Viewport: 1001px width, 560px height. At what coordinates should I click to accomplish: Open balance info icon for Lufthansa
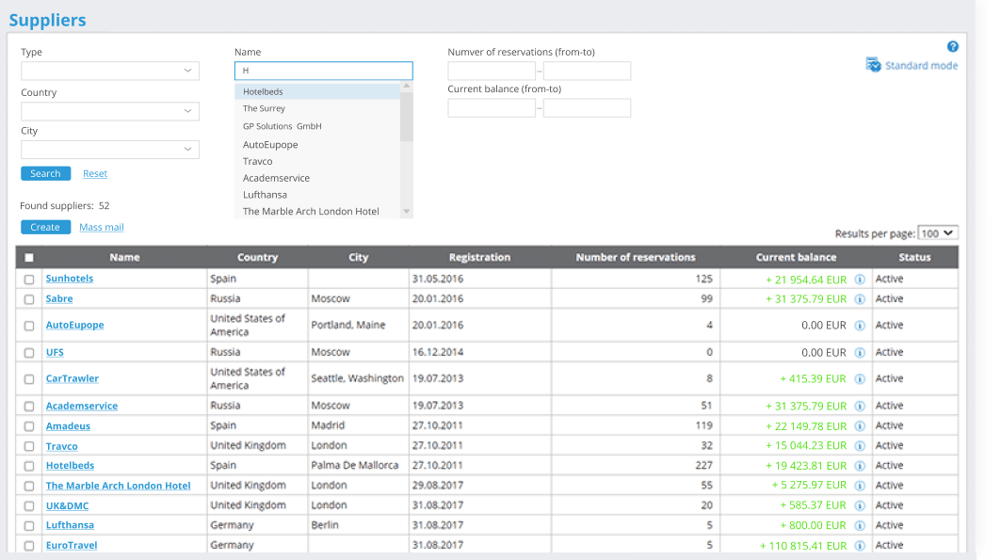860,525
